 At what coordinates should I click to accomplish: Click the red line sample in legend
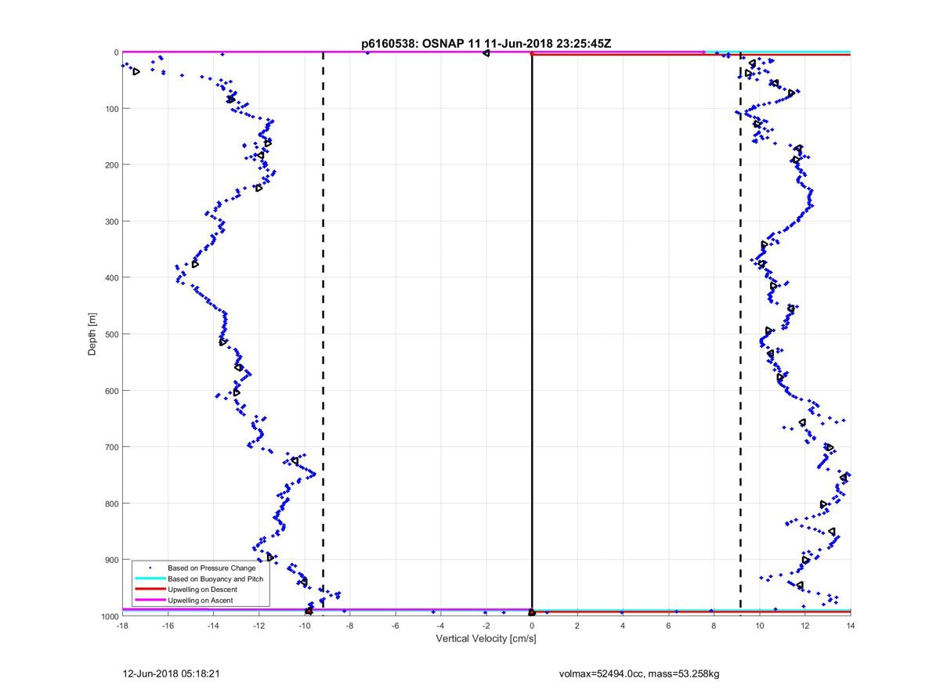[x=150, y=589]
